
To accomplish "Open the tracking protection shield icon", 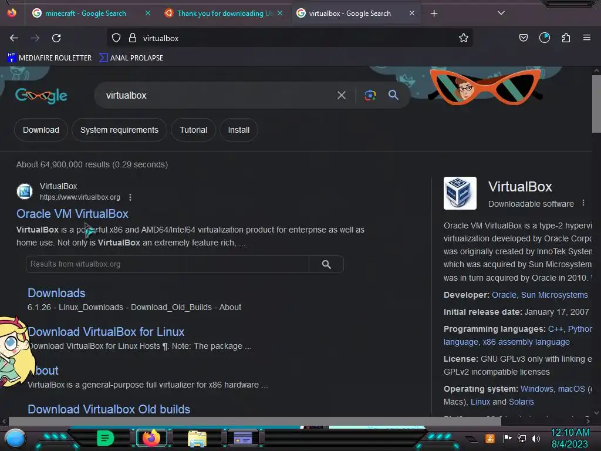I will 116,38.
